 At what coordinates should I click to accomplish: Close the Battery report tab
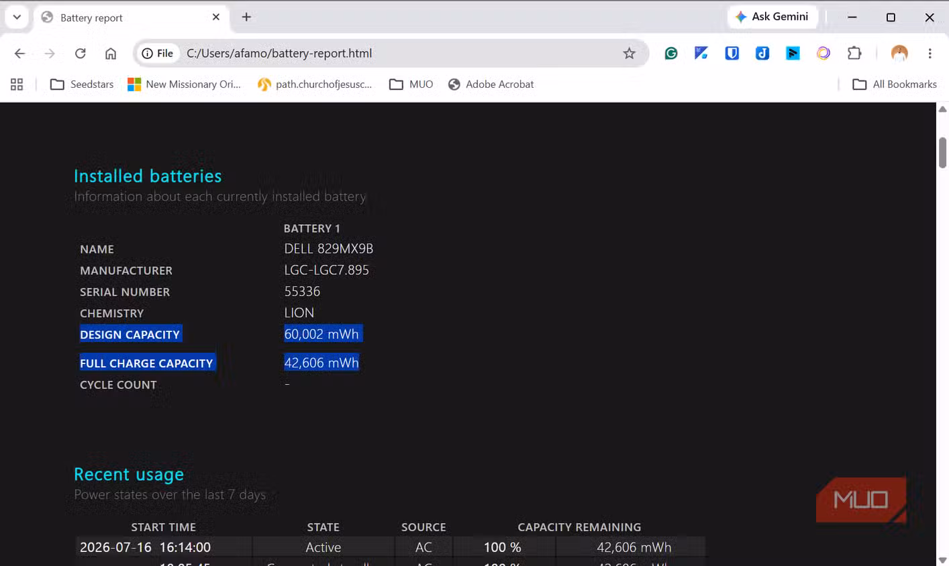216,17
